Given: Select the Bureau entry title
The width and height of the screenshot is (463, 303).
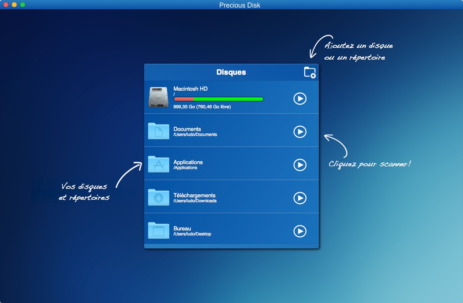Looking at the screenshot, I should click(182, 228).
